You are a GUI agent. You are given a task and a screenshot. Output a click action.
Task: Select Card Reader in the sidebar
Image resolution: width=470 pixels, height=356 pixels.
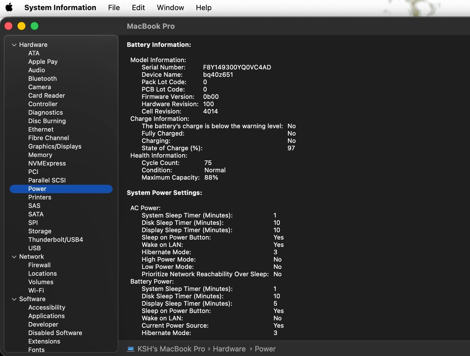[47, 95]
